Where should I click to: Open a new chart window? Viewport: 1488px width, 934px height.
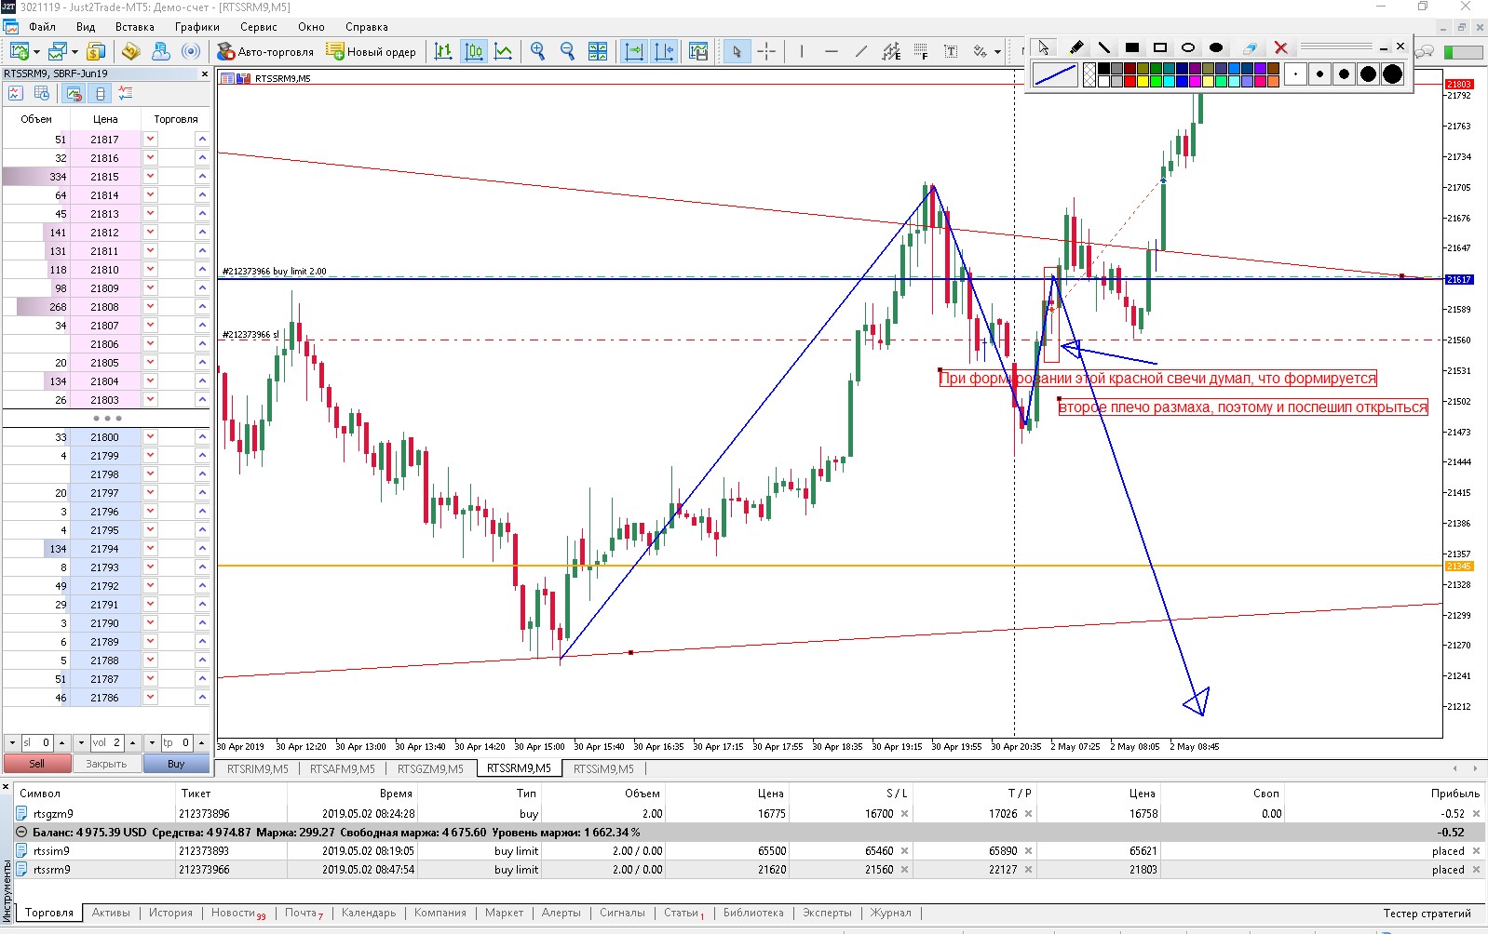click(x=19, y=52)
